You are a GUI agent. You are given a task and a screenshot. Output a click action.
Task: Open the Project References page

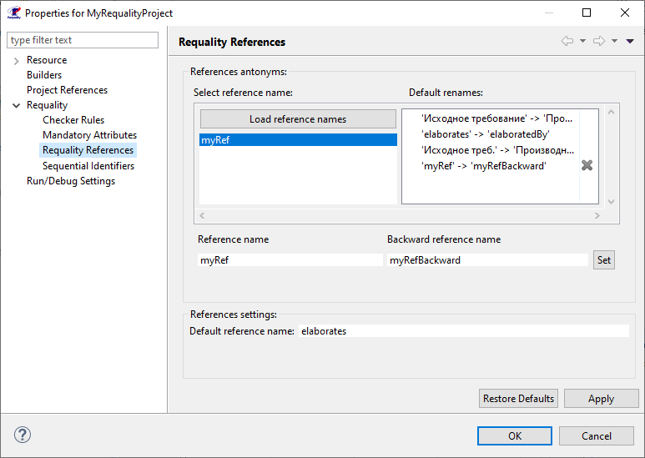67,90
